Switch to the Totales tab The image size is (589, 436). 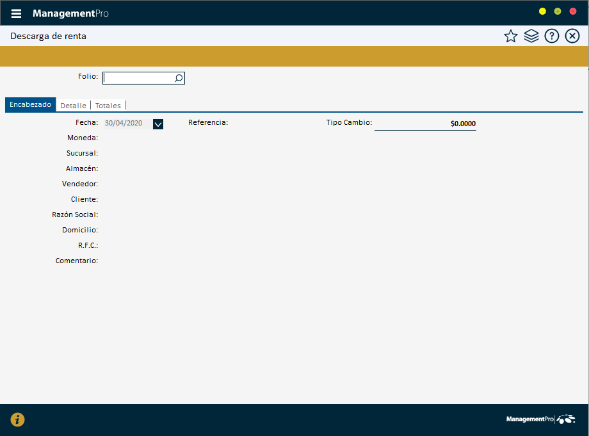[108, 106]
